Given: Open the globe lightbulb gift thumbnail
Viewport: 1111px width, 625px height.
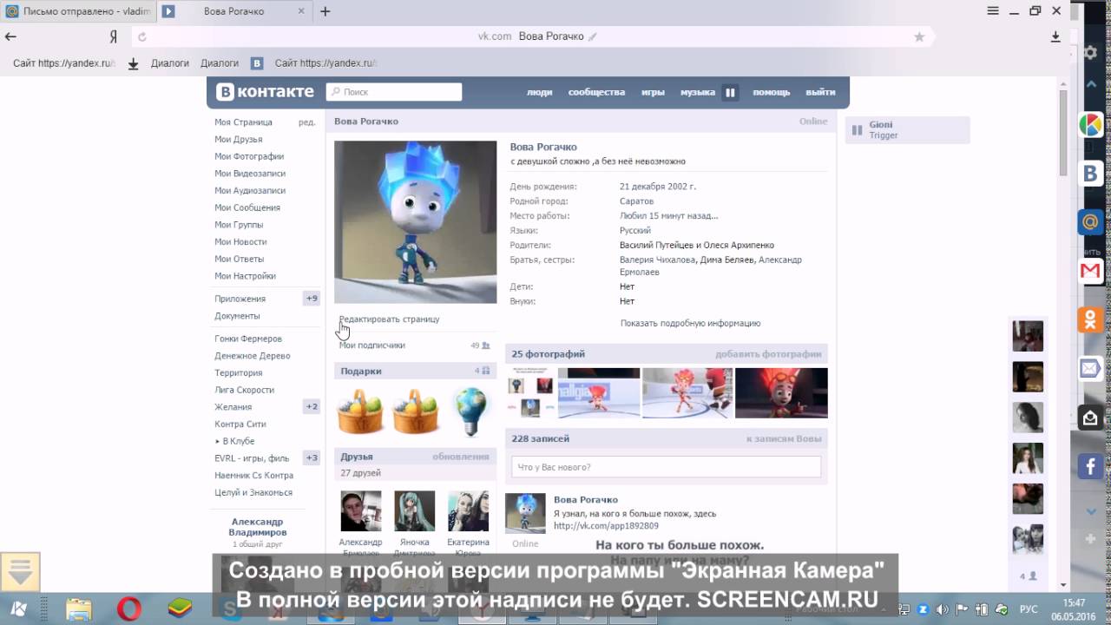Looking at the screenshot, I should click(470, 411).
